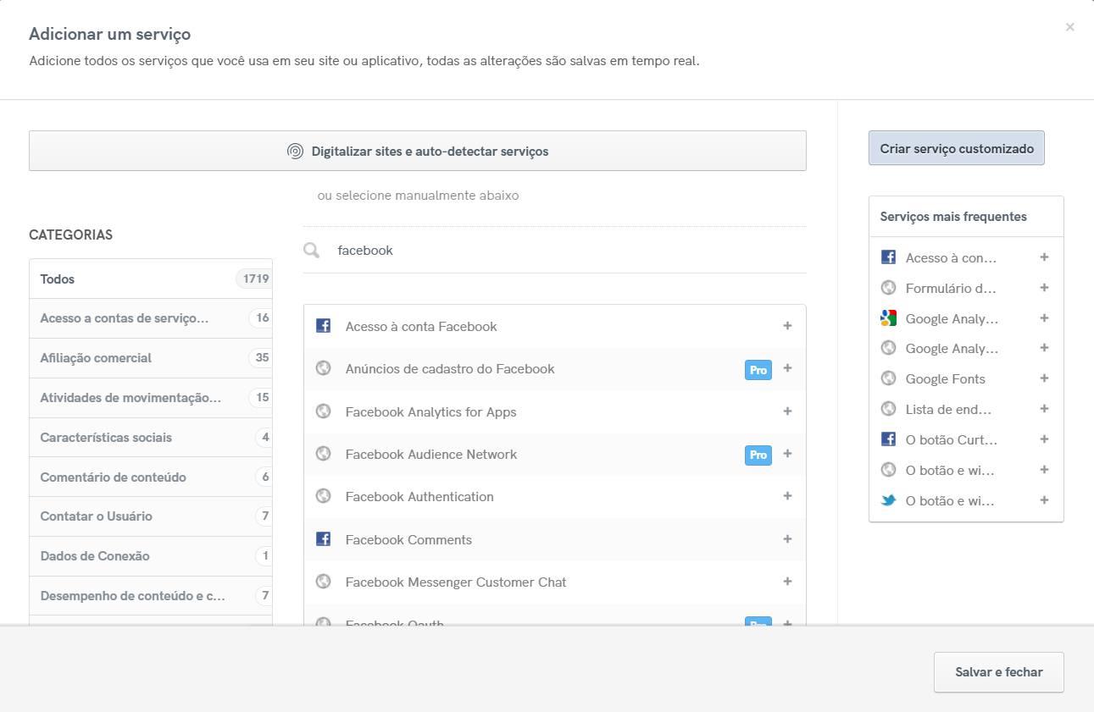Add 'Facebook Messenger Customer Chat' with its plus icon
The image size is (1094, 712).
[787, 582]
